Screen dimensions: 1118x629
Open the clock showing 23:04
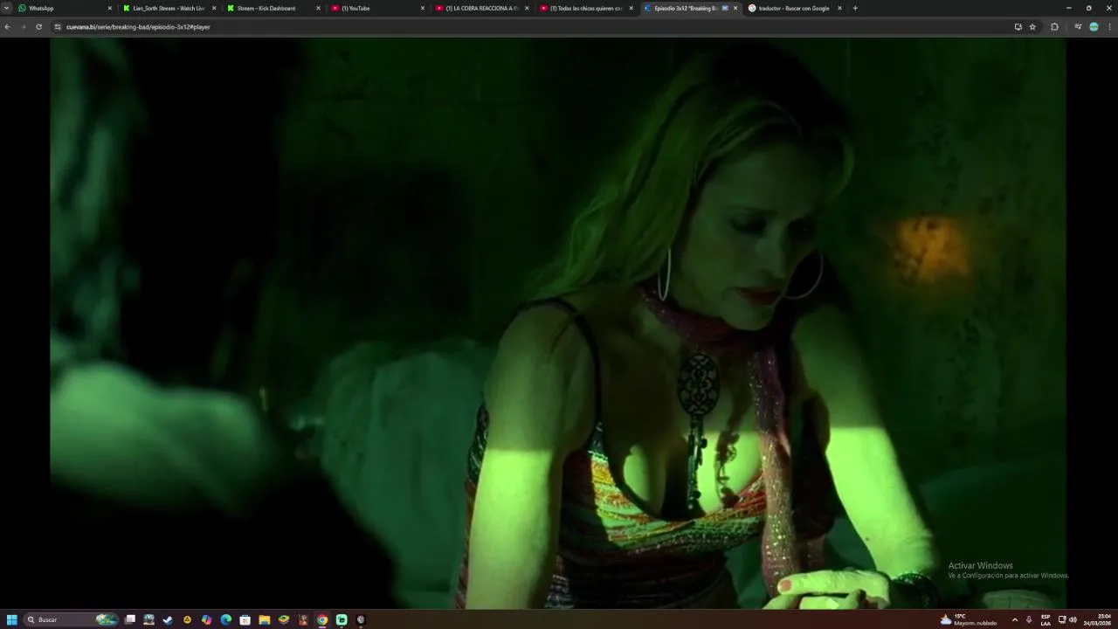pyautogui.click(x=1098, y=619)
